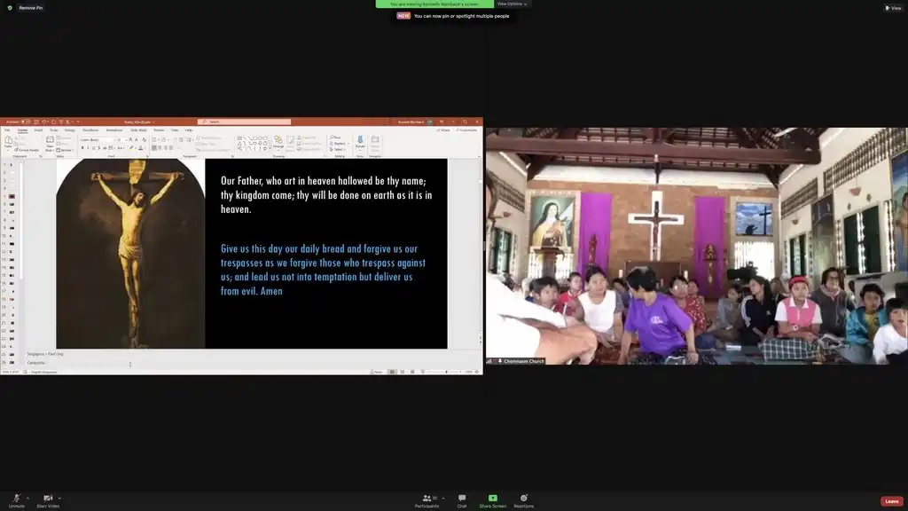The image size is (908, 511).
Task: Click the Share button in PowerPoint
Action: (x=443, y=130)
